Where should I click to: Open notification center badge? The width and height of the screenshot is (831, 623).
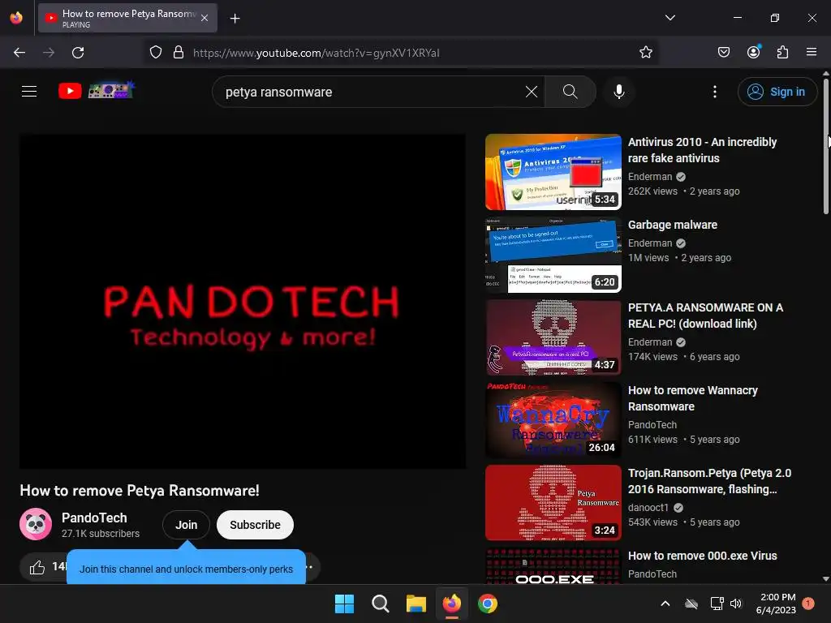808,604
